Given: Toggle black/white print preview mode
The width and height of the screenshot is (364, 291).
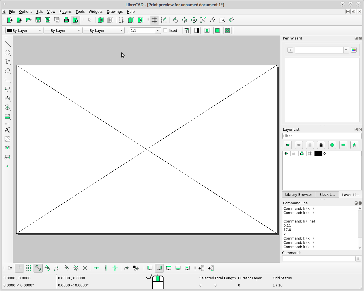Looking at the screenshot, I should pos(197,30).
